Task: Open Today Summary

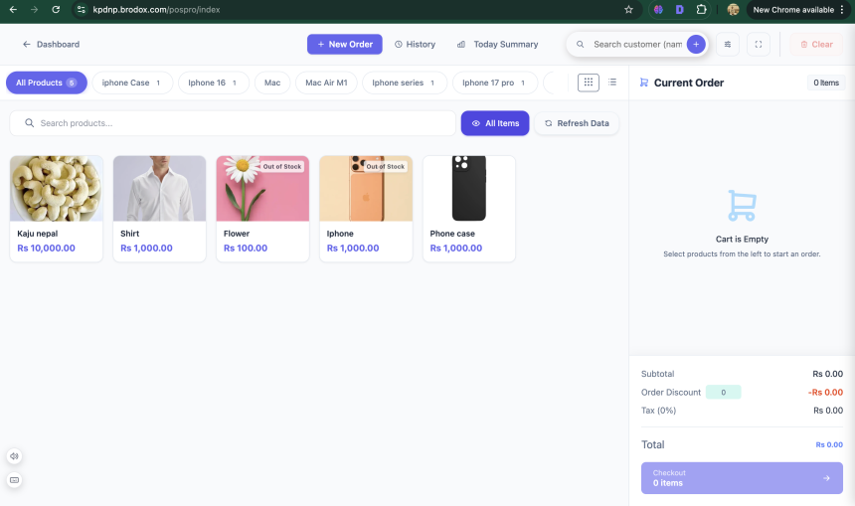Action: tap(497, 44)
